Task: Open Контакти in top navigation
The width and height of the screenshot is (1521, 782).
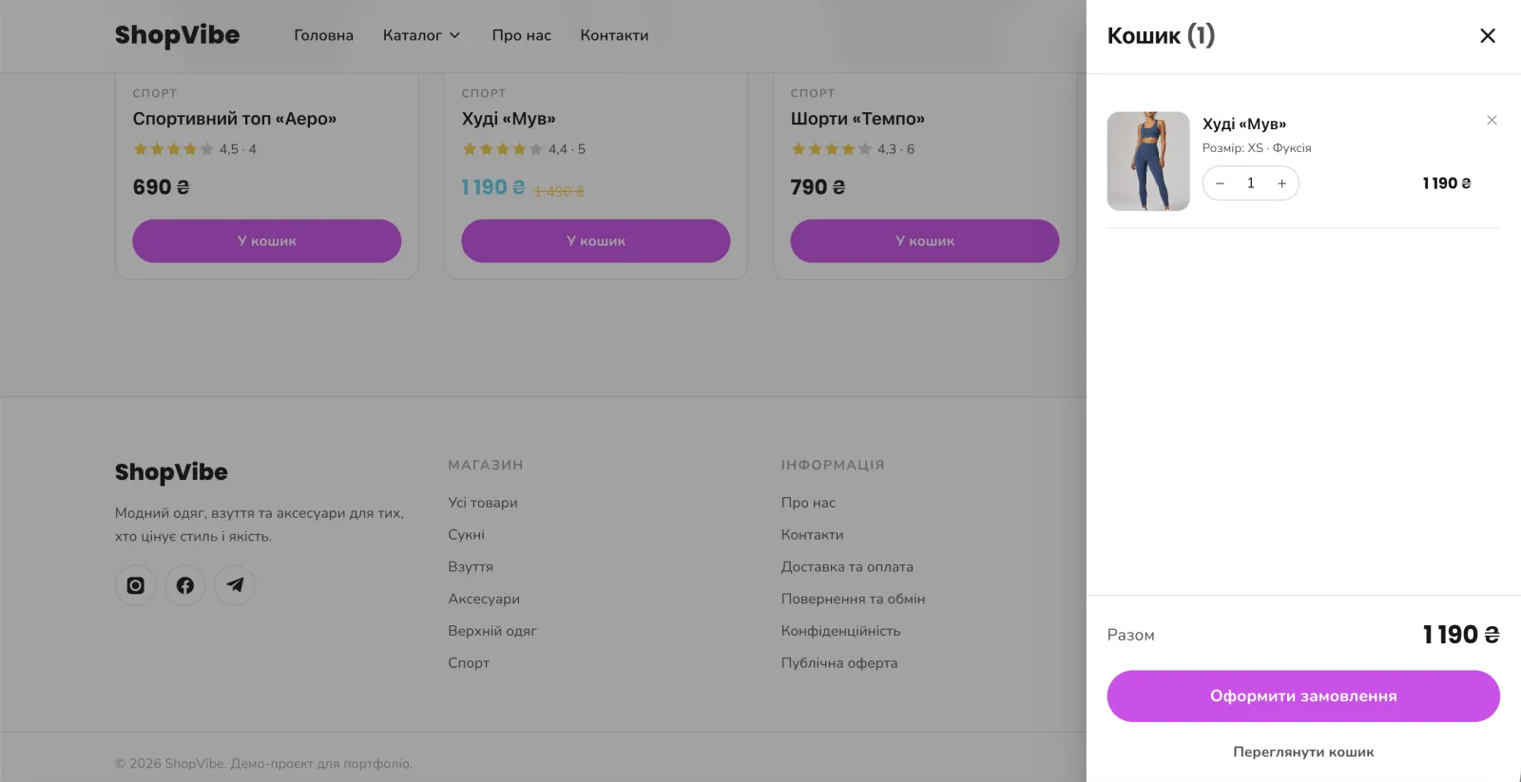Action: click(614, 35)
